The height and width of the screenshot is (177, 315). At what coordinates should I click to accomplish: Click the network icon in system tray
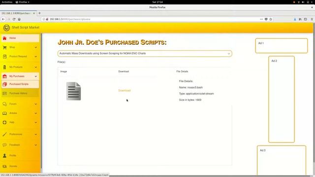click(299, 2)
